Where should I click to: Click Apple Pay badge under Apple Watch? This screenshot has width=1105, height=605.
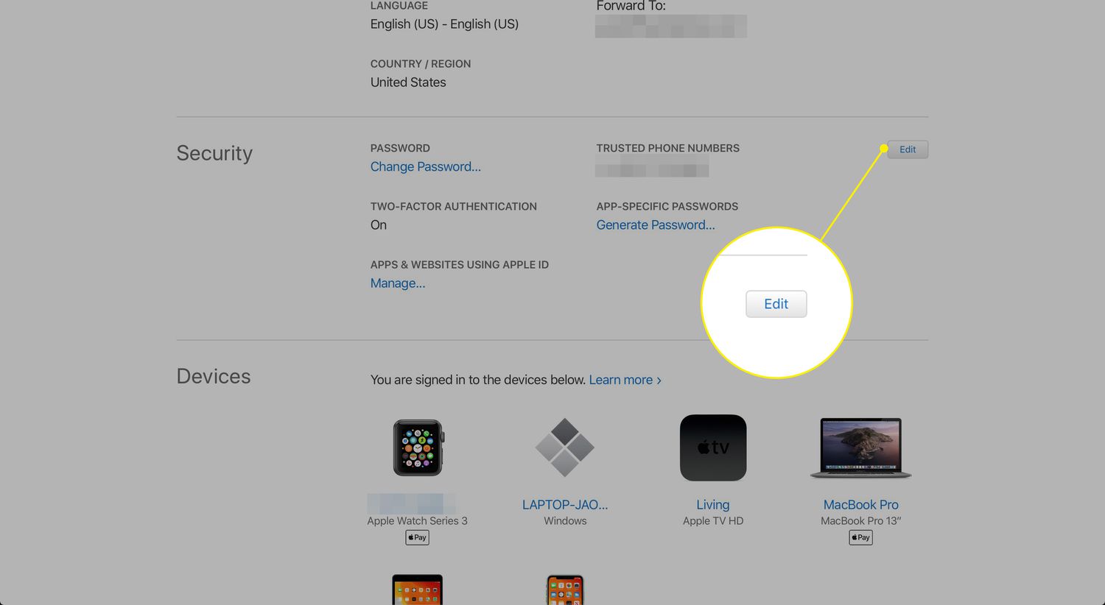pyautogui.click(x=418, y=537)
